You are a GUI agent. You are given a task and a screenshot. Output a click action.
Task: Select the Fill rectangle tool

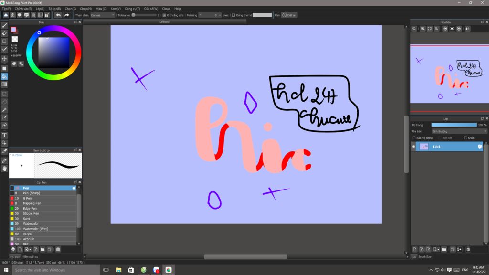pos(4,68)
